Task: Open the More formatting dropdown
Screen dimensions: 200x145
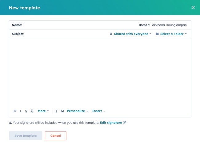Action: tap(43, 111)
